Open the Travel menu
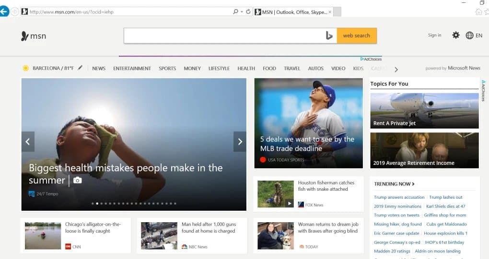This screenshot has width=489, height=259. click(x=292, y=68)
